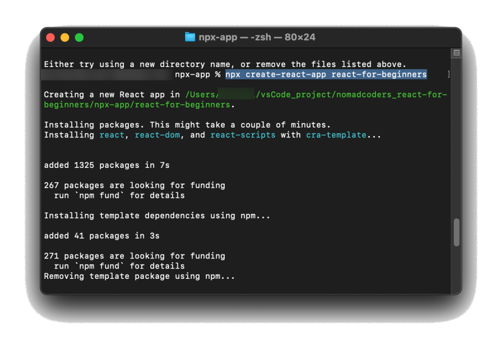Click the blue folder icon in title bar
The width and height of the screenshot is (502, 348).
tap(190, 37)
